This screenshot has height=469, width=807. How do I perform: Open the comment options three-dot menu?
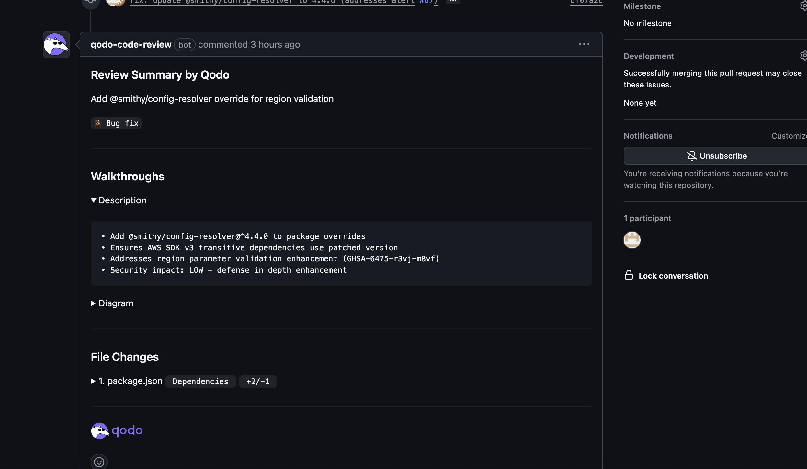tap(584, 44)
